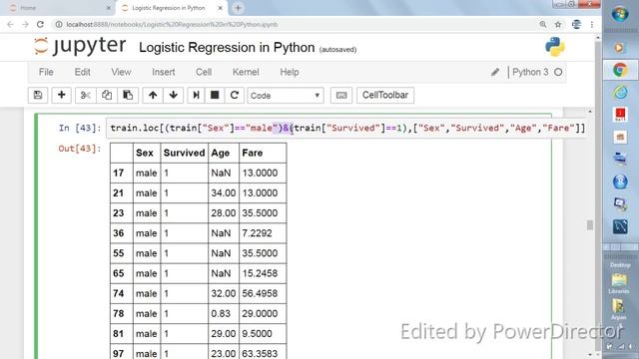639x359 pixels.
Task: Open the Insert menu
Action: (164, 72)
